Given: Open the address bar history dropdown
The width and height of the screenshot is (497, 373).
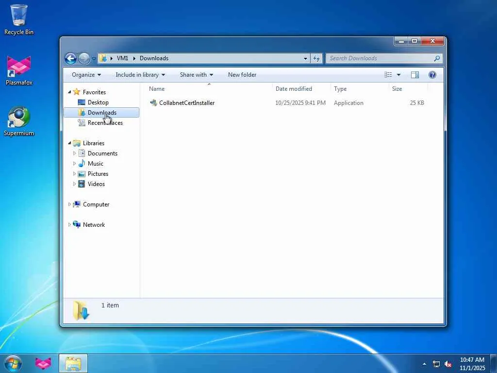Looking at the screenshot, I should (305, 58).
